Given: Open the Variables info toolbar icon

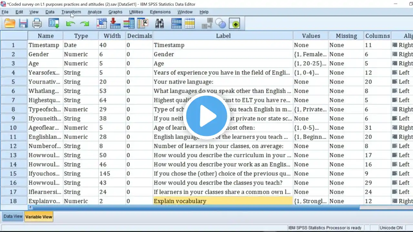Looking at the screenshot, I should tap(129, 24).
